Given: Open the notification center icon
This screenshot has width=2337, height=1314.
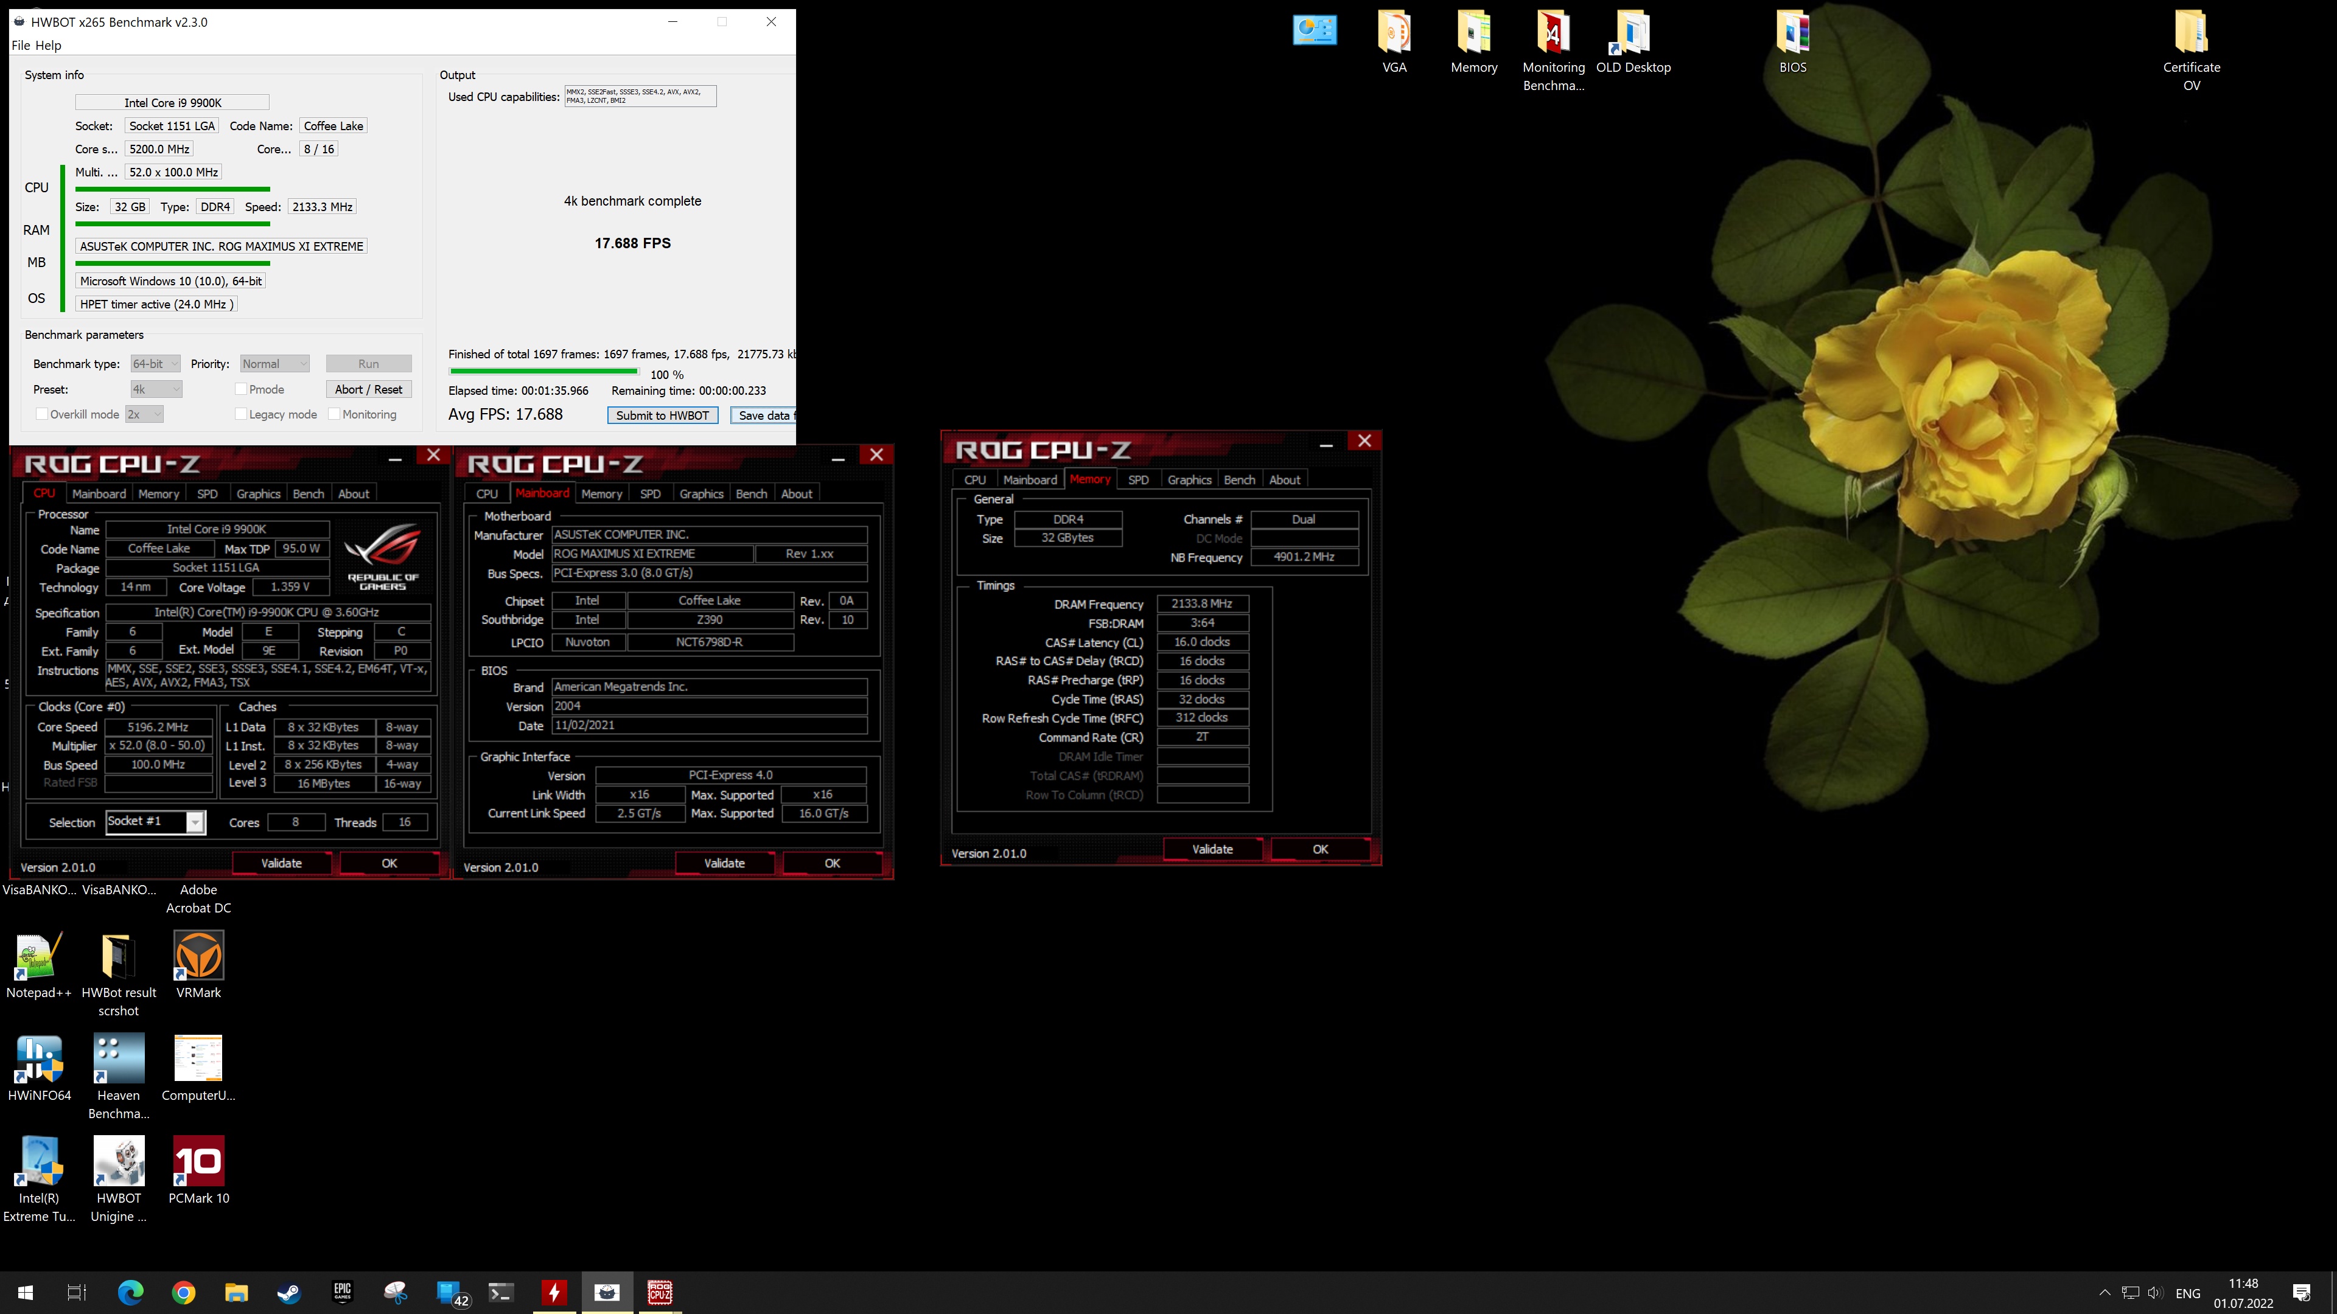Looking at the screenshot, I should [2302, 1292].
